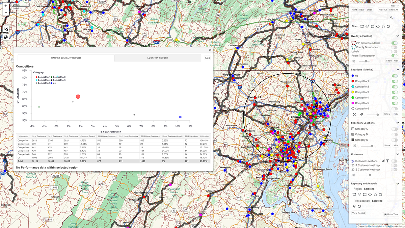
Task: Open the Market Summary Report tab
Action: click(67, 58)
